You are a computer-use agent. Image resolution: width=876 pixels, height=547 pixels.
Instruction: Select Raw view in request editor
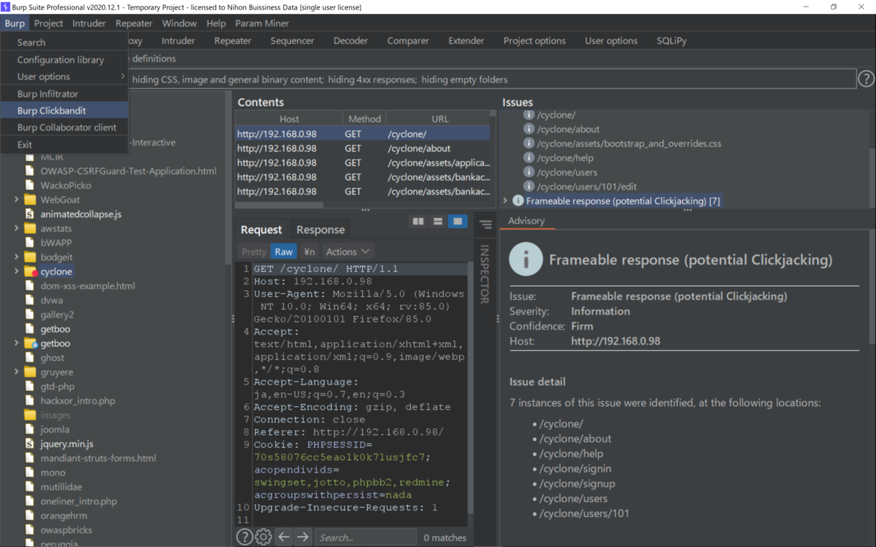pyautogui.click(x=284, y=252)
